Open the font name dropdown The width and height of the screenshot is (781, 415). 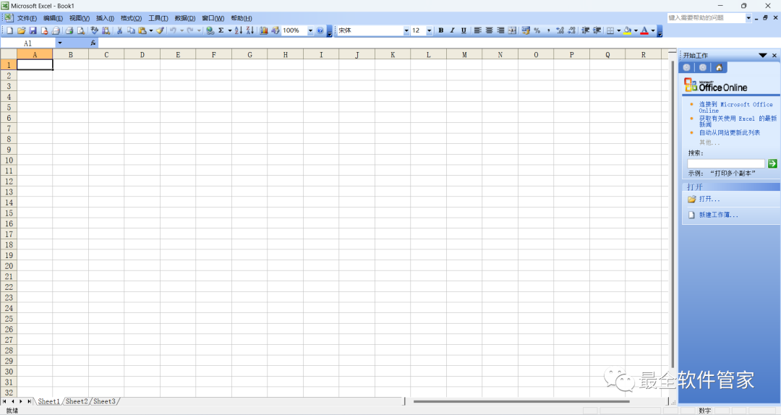406,30
